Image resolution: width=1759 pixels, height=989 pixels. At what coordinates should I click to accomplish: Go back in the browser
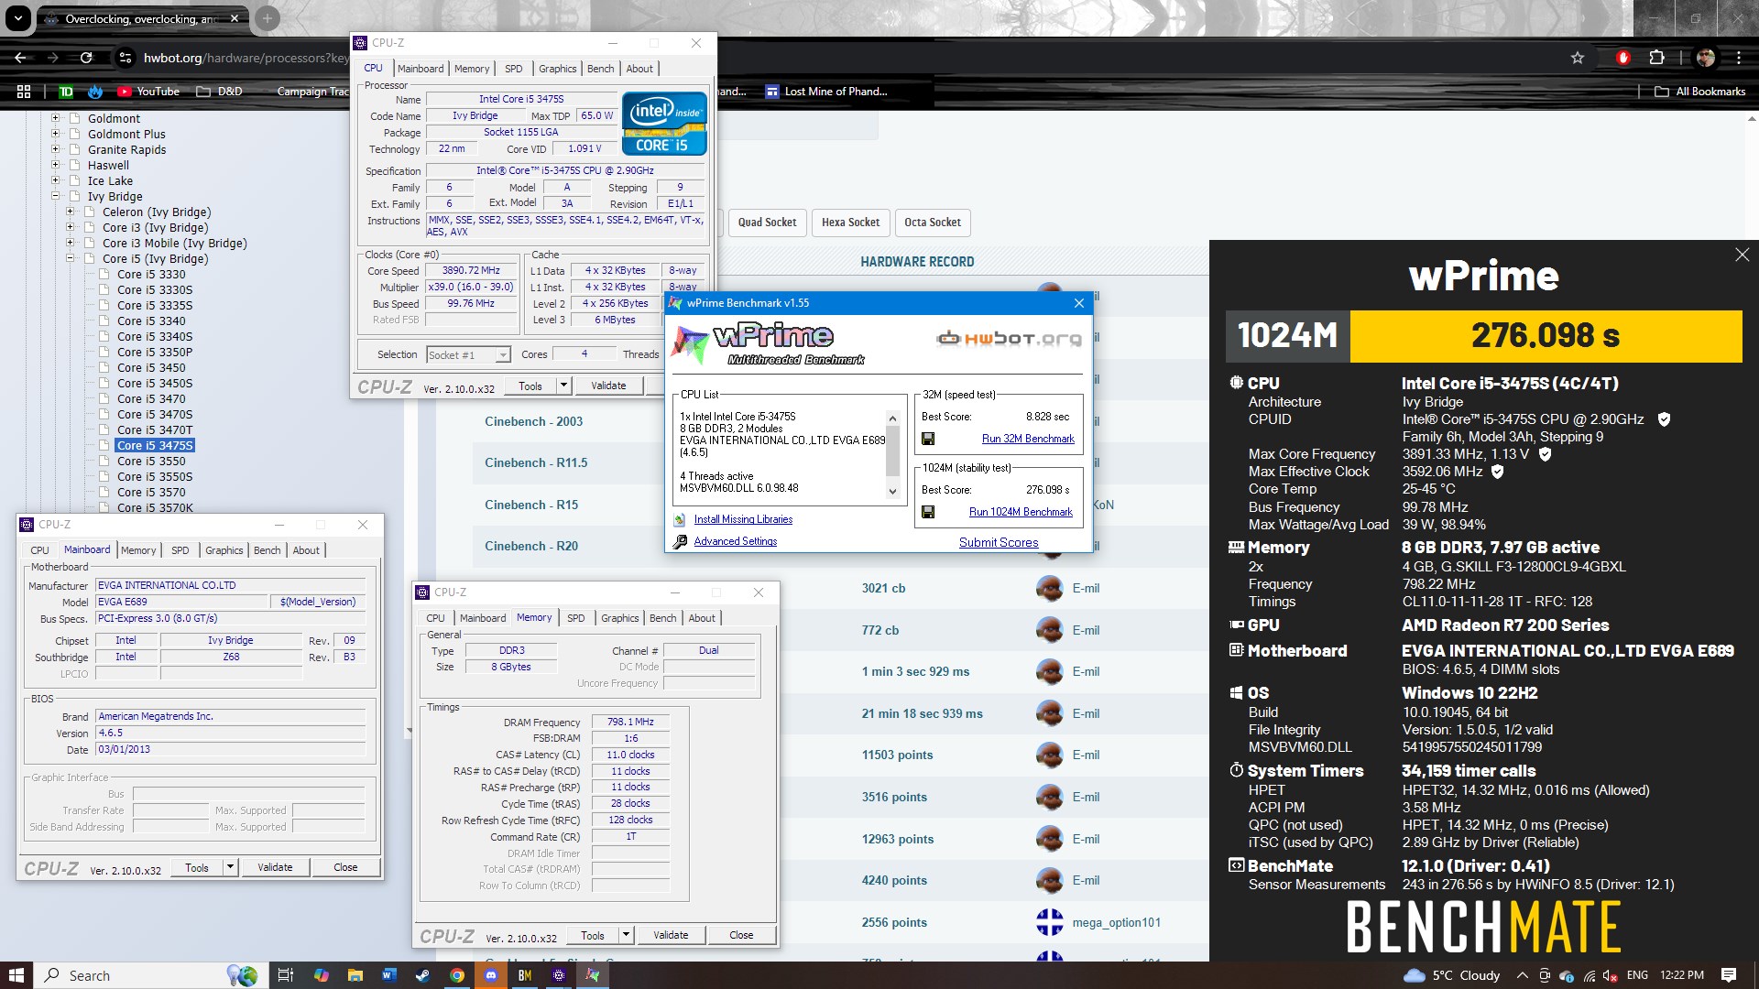tap(20, 58)
